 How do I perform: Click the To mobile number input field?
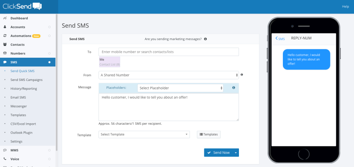[x=169, y=52]
